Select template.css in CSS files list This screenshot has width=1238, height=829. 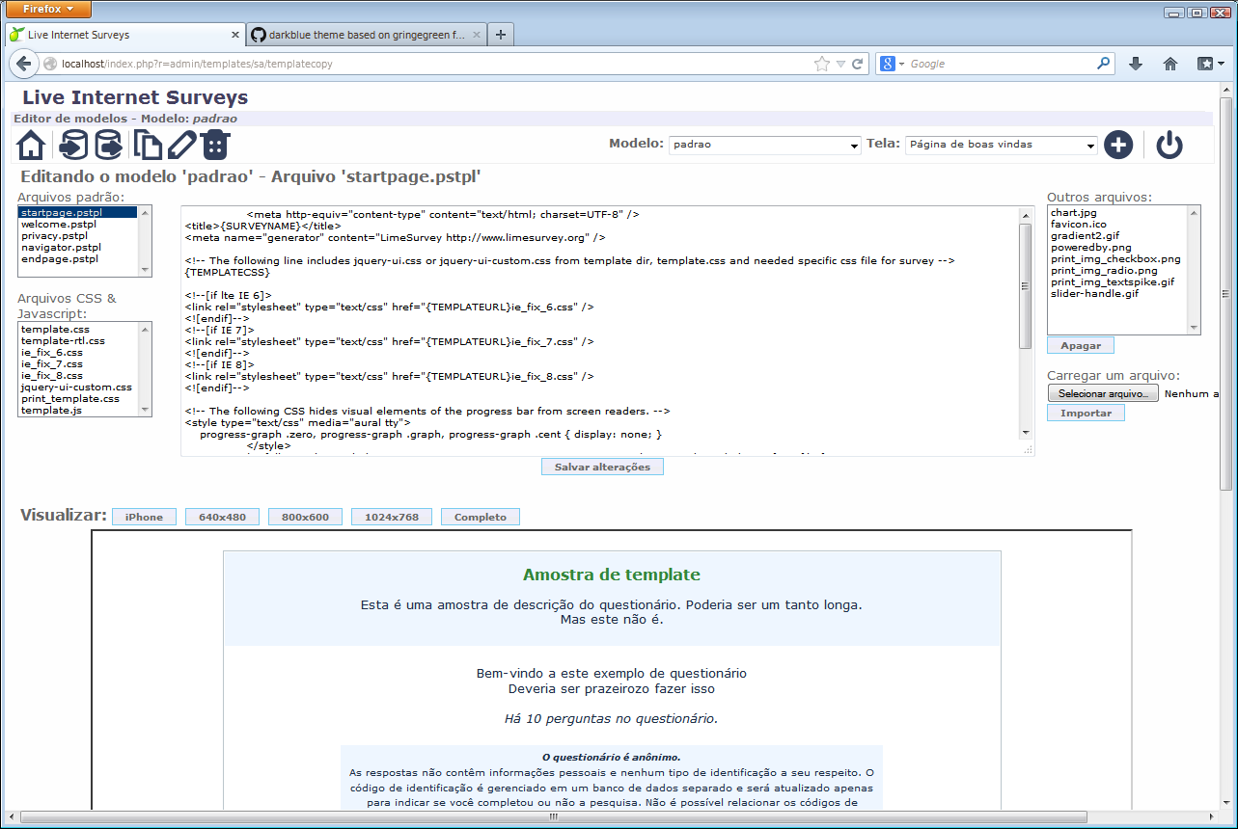(55, 330)
